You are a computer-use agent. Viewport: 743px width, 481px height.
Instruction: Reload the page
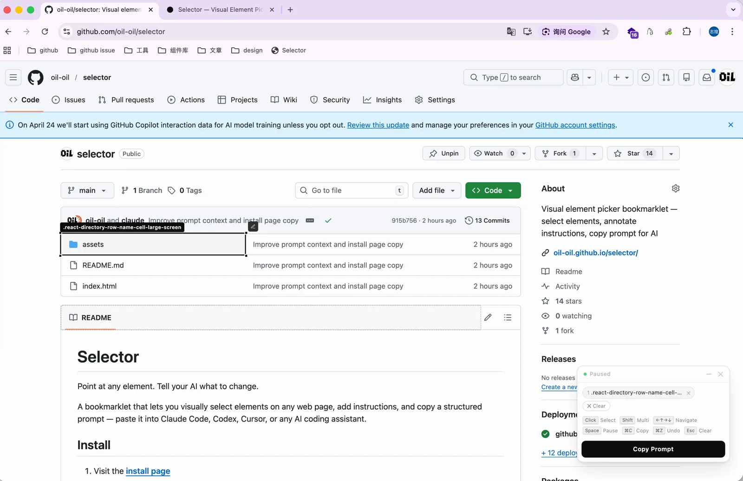[x=45, y=32]
